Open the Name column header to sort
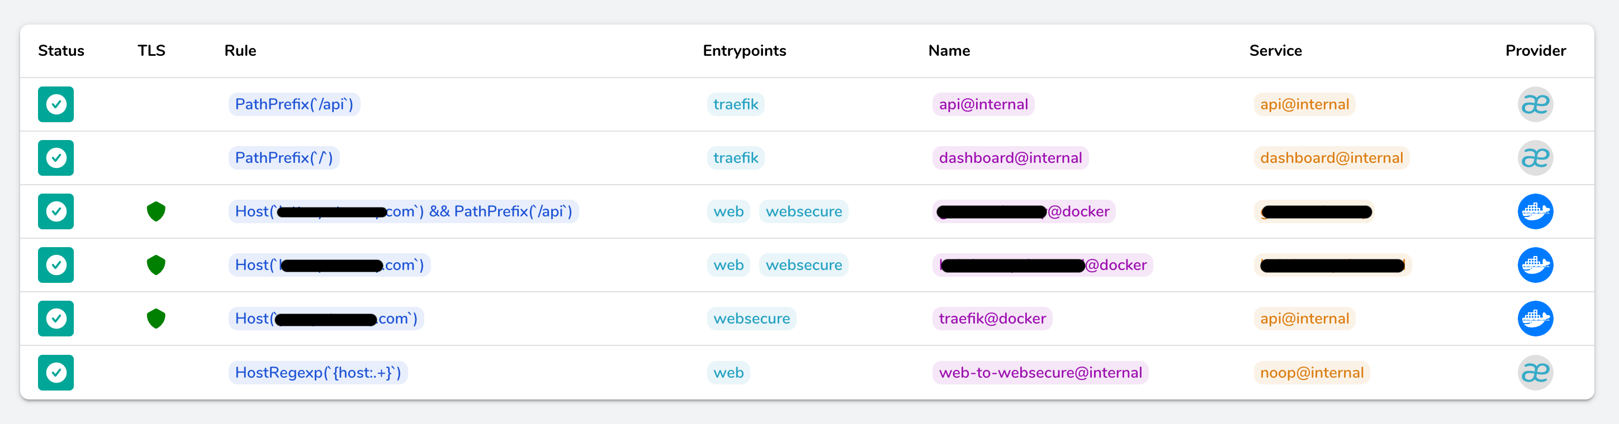1619x424 pixels. click(x=949, y=51)
